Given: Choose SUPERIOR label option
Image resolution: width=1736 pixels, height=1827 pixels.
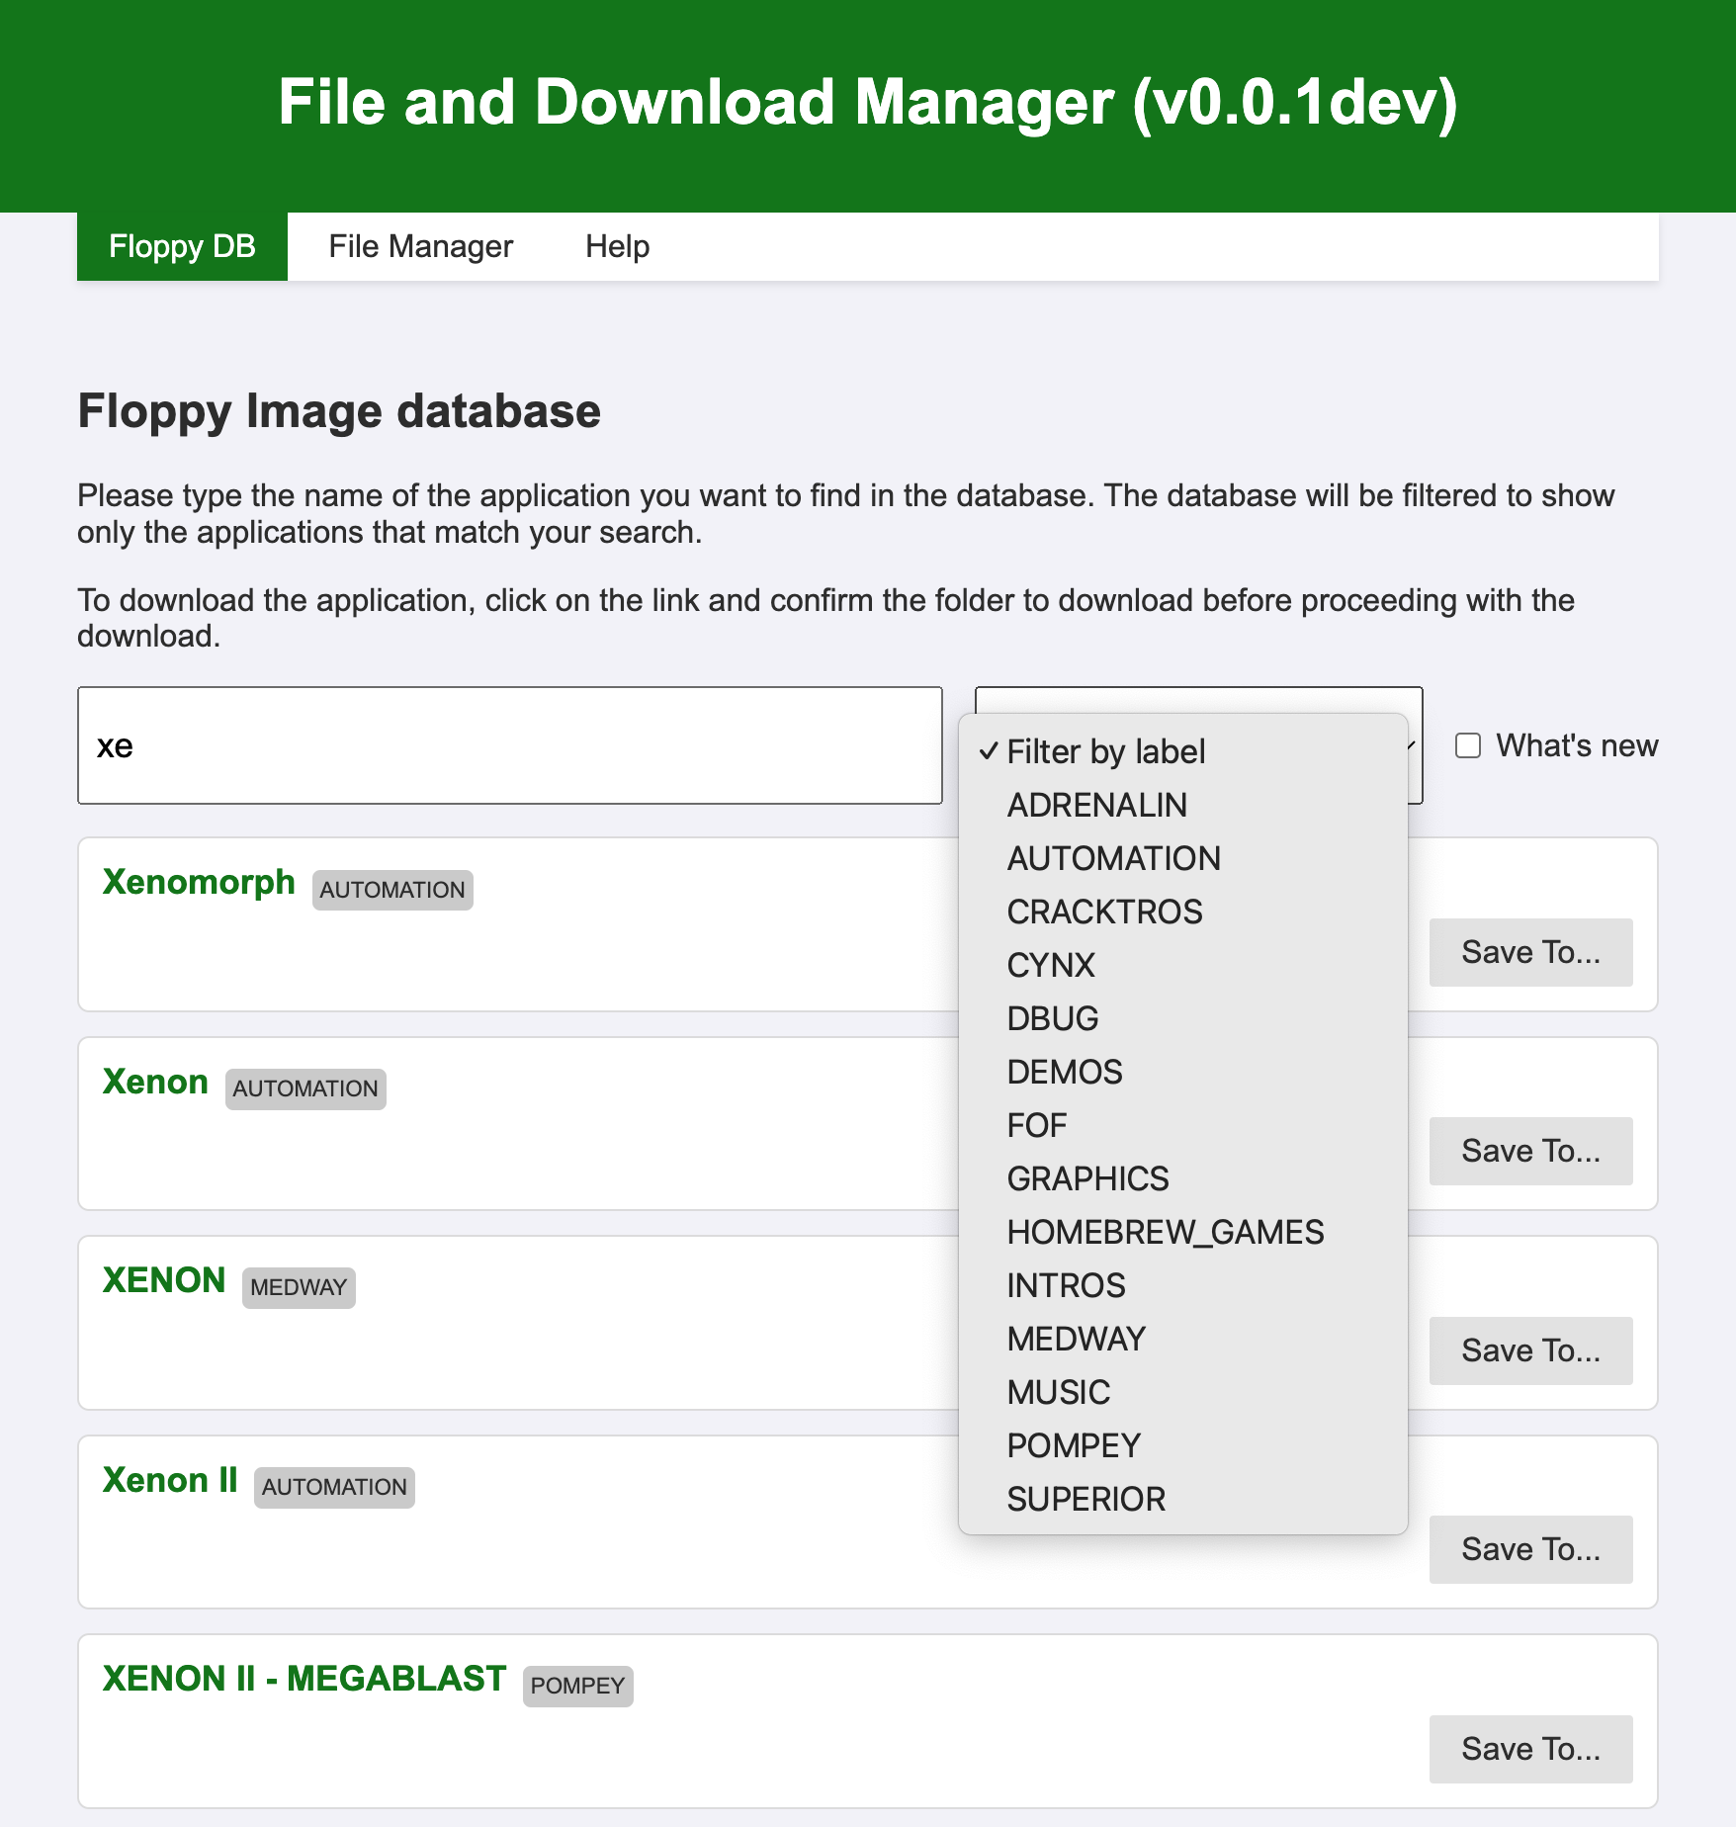Looking at the screenshot, I should [x=1183, y=1499].
